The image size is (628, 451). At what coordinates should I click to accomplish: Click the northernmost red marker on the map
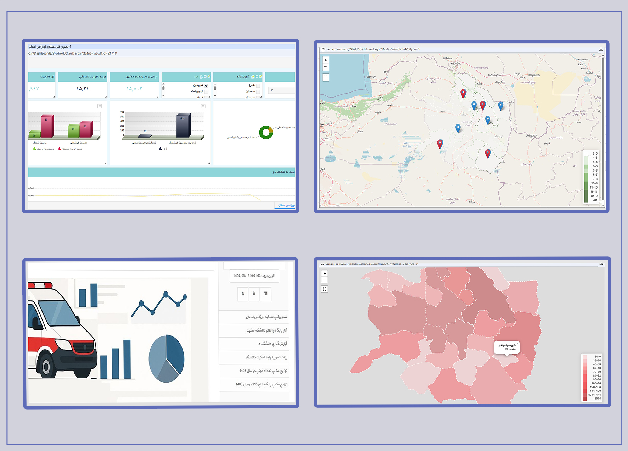tap(463, 93)
